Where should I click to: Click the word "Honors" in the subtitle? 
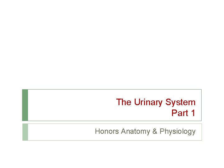[x=107, y=131]
